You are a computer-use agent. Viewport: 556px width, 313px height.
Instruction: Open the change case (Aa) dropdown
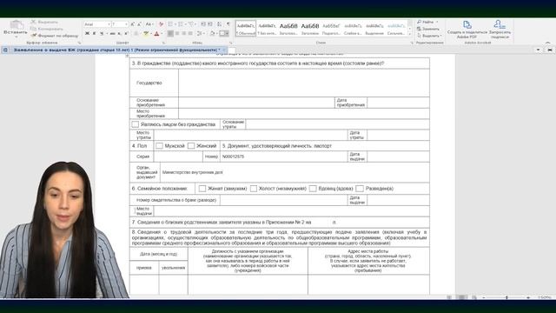(x=149, y=24)
